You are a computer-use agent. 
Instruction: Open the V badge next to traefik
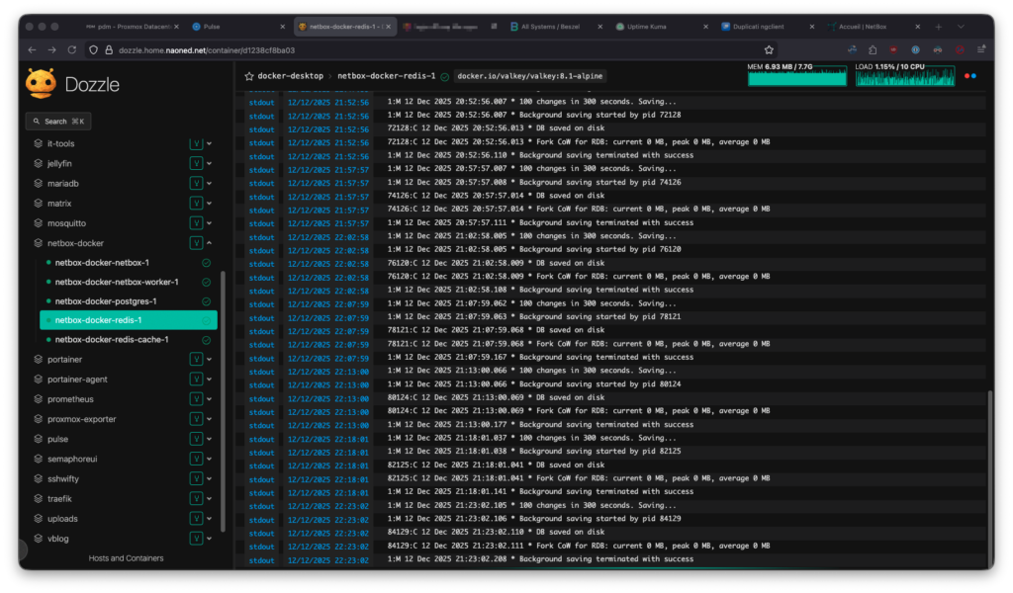coord(196,498)
